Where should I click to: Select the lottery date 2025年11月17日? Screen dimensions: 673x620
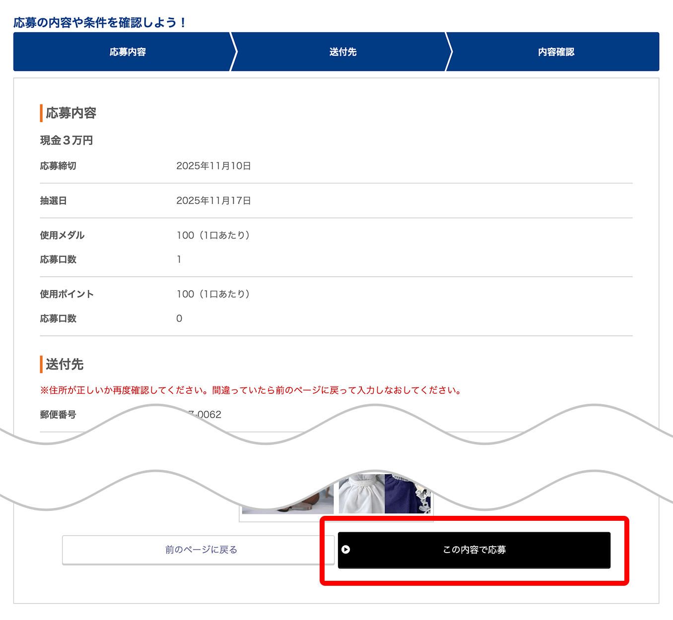(213, 201)
